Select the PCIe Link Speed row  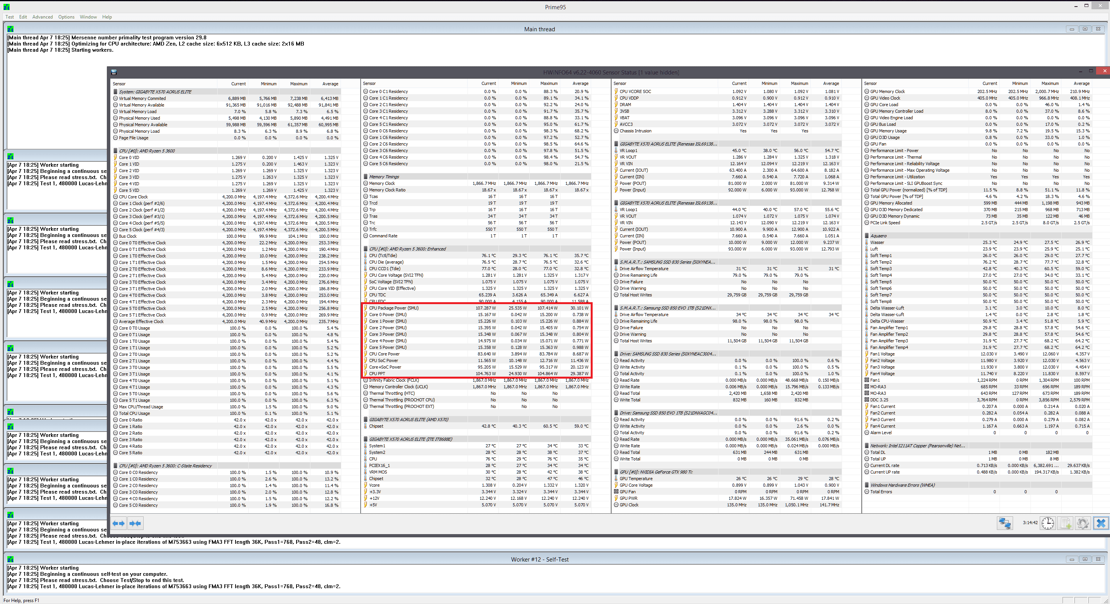point(977,223)
